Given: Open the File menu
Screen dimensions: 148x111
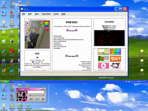Looking at the screenshot, I should [x=24, y=14].
